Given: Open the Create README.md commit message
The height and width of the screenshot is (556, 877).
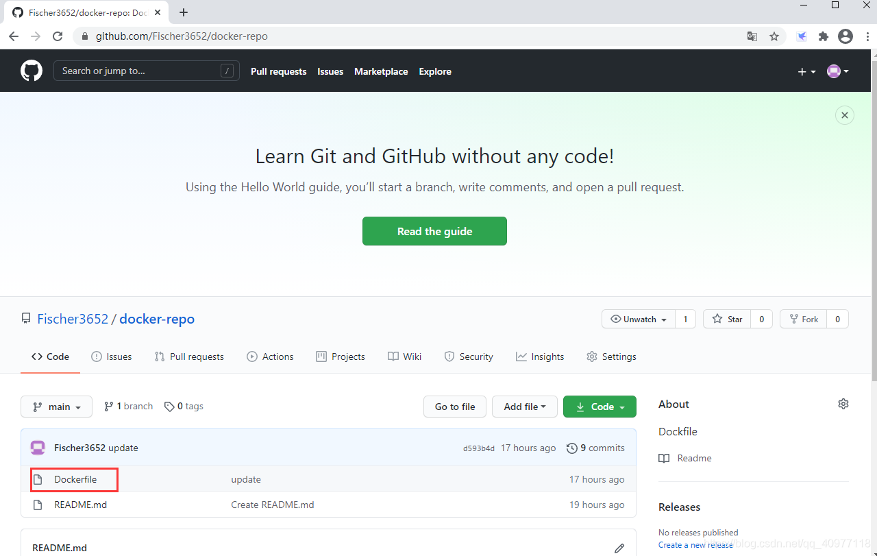Looking at the screenshot, I should tap(273, 505).
